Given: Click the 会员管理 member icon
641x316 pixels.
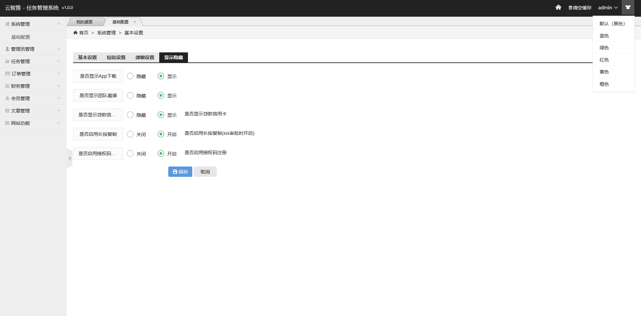Looking at the screenshot, I should [7, 98].
